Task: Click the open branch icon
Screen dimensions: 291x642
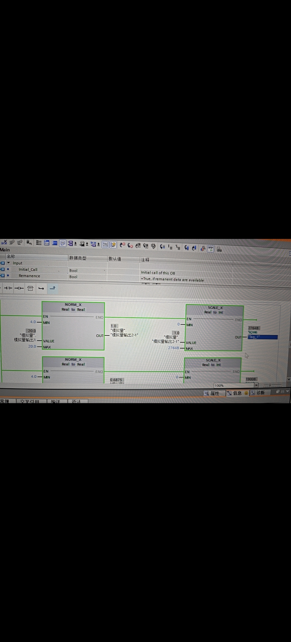Action: (41, 289)
